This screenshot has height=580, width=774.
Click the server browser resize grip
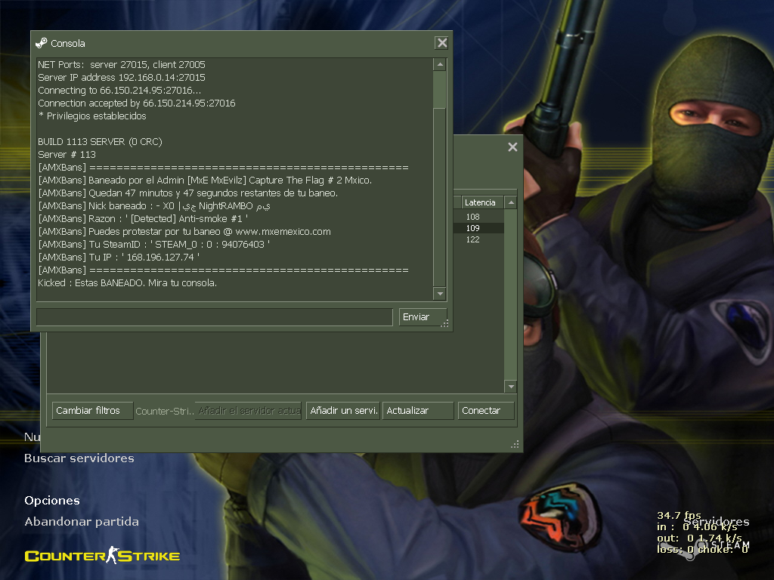coord(515,444)
